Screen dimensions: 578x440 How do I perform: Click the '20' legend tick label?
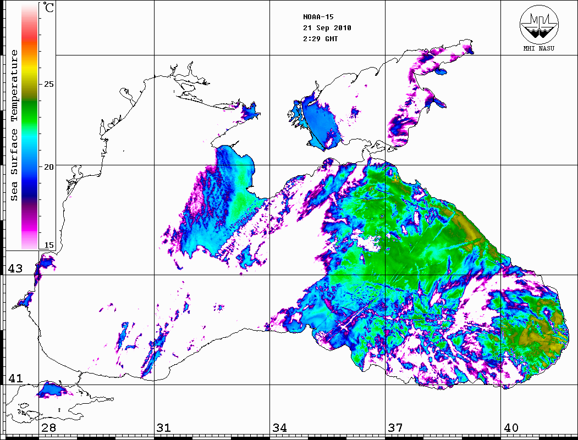48,167
